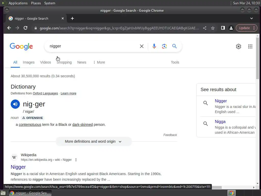Screen dimensions: 261x196
Task: Click the Feedback link under the dictionary
Action: (170, 135)
